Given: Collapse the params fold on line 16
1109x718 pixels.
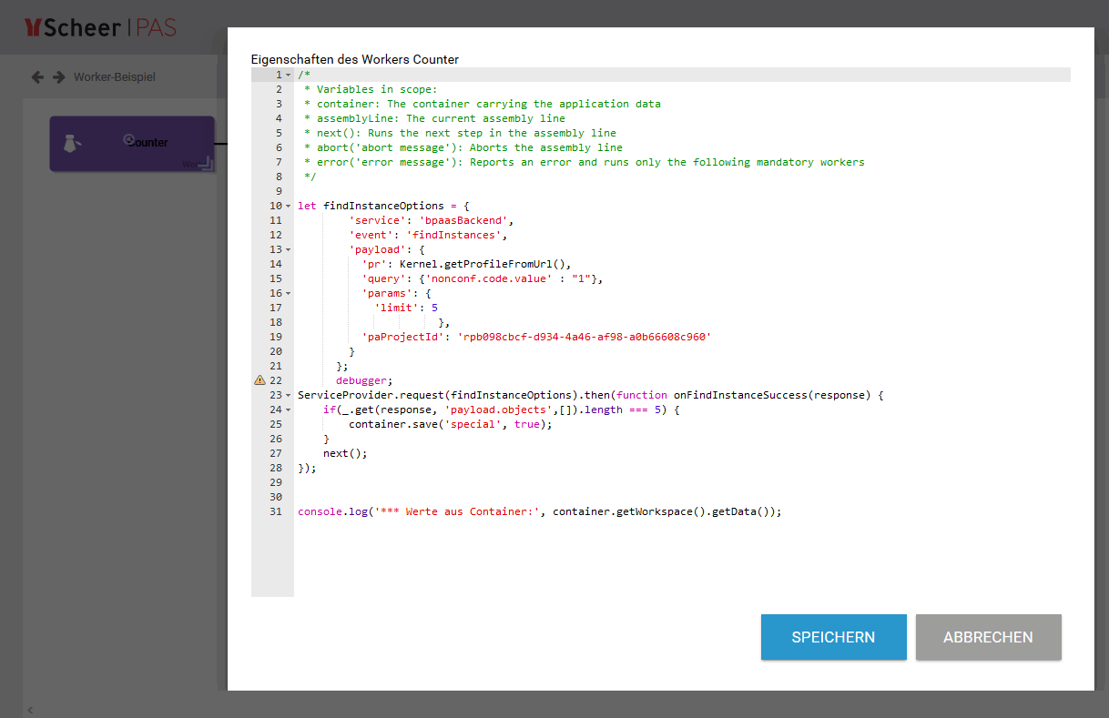Looking at the screenshot, I should pos(288,293).
